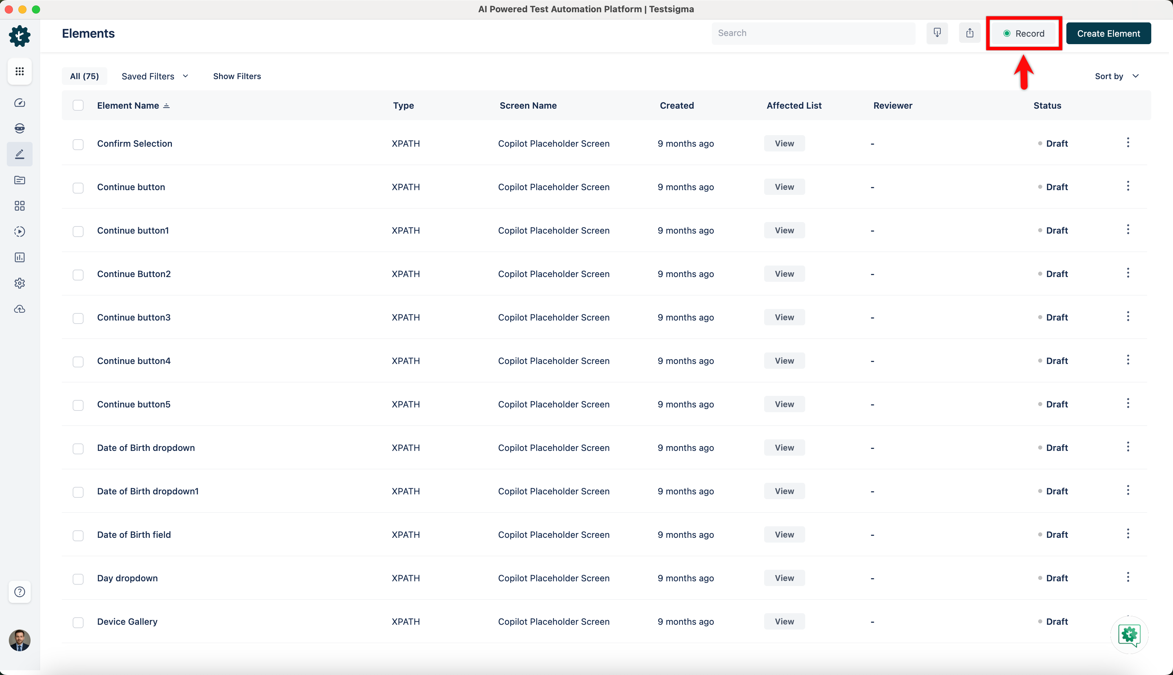Open the run results play icon
This screenshot has height=675, width=1173.
19,231
